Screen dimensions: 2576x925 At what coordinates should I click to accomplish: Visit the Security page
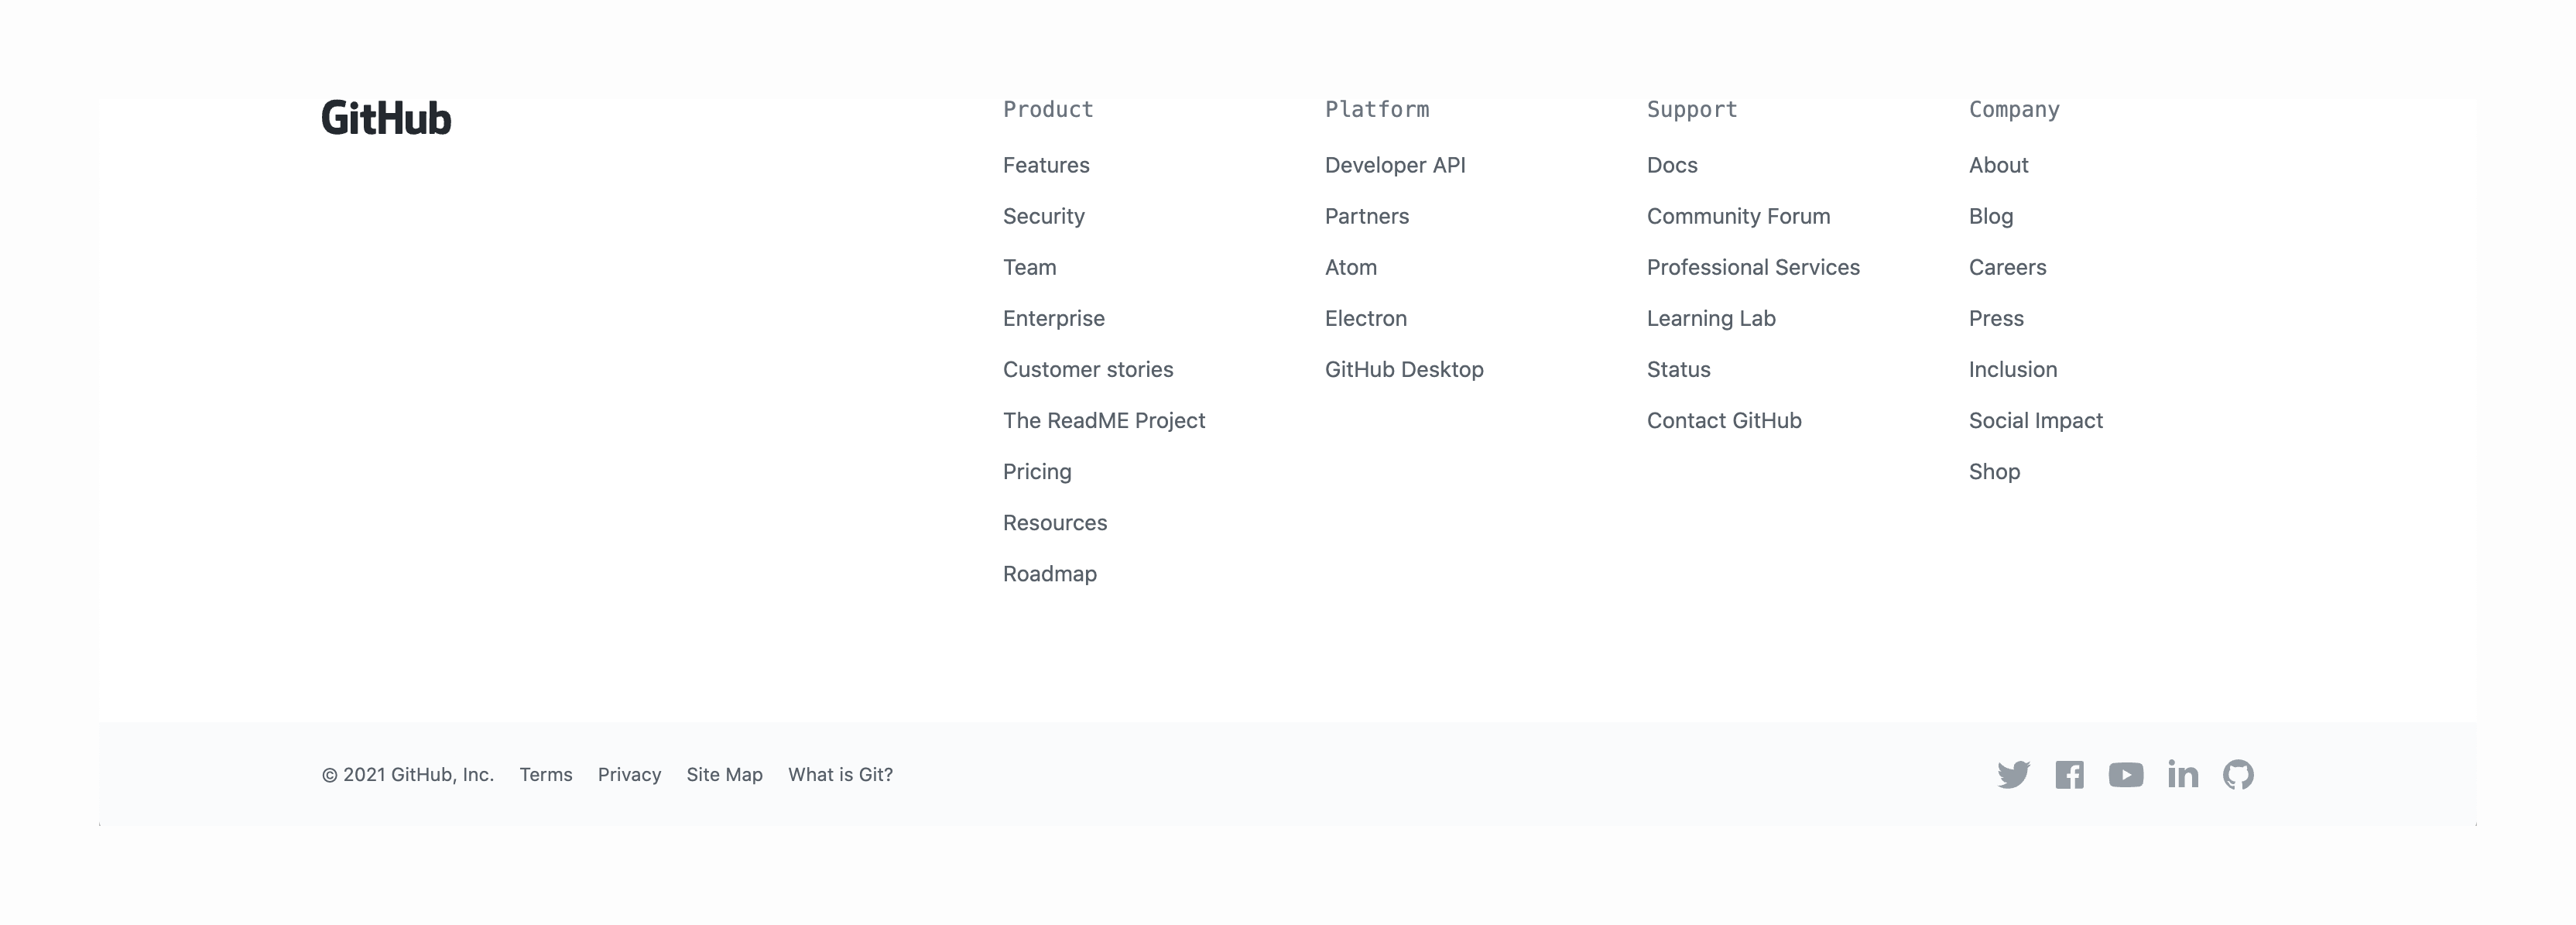[x=1044, y=216]
